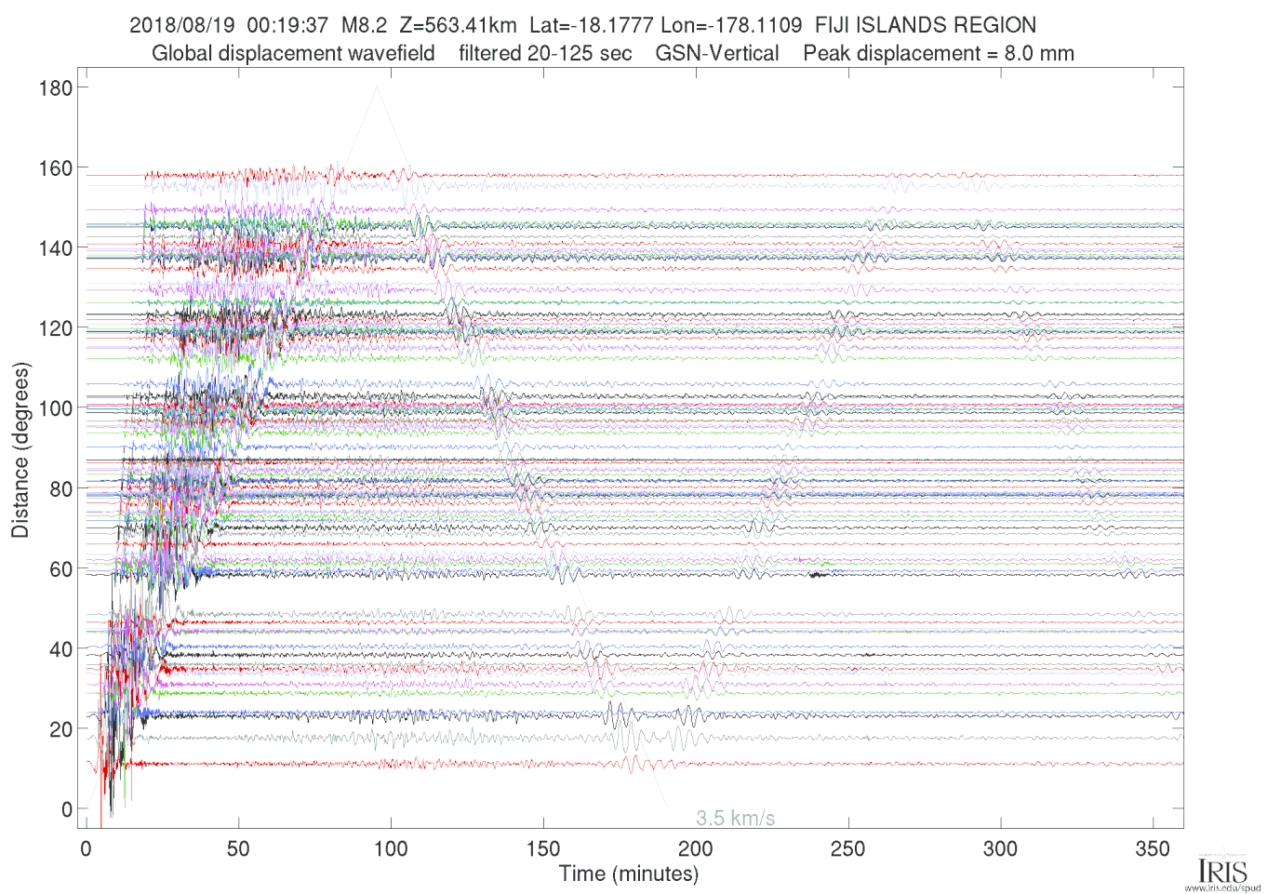
Task: Click the 50 tick on the time axis
Action: 238,848
